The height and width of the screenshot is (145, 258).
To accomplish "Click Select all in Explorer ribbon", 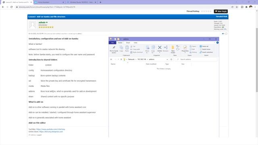I will (204, 46).
